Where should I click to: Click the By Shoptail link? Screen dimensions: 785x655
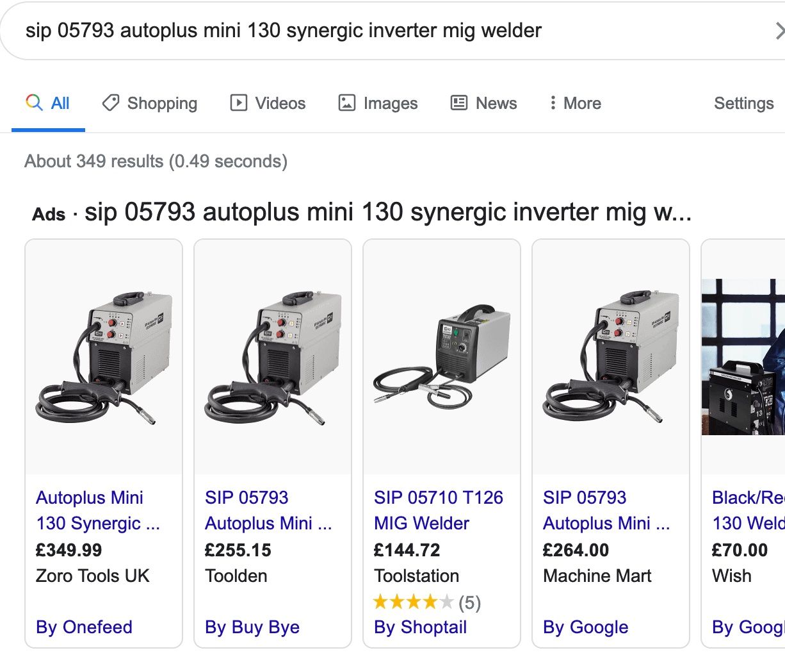(x=420, y=627)
